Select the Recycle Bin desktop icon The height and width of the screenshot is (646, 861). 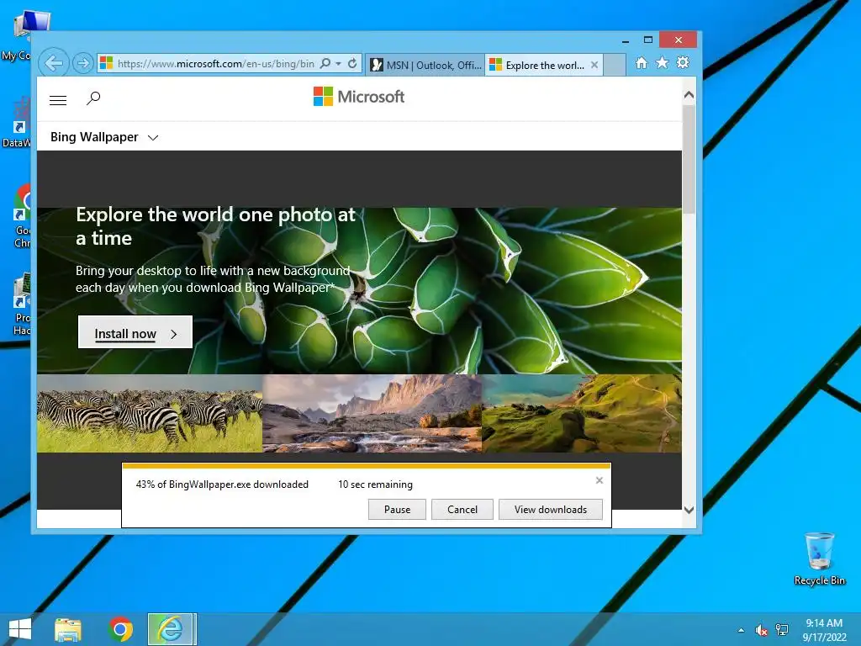coord(819,559)
